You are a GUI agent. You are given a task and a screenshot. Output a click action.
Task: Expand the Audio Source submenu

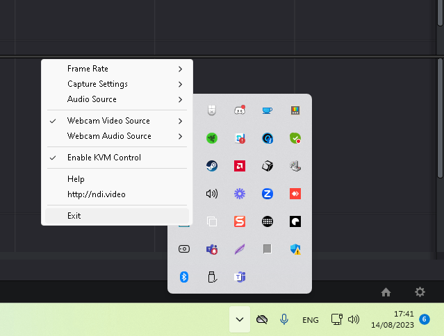117,99
